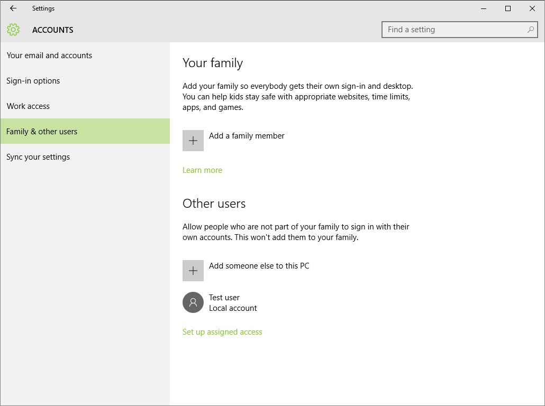Viewport: 545px width, 406px height.
Task: Click the back arrow in title bar
Action: pyautogui.click(x=13, y=8)
